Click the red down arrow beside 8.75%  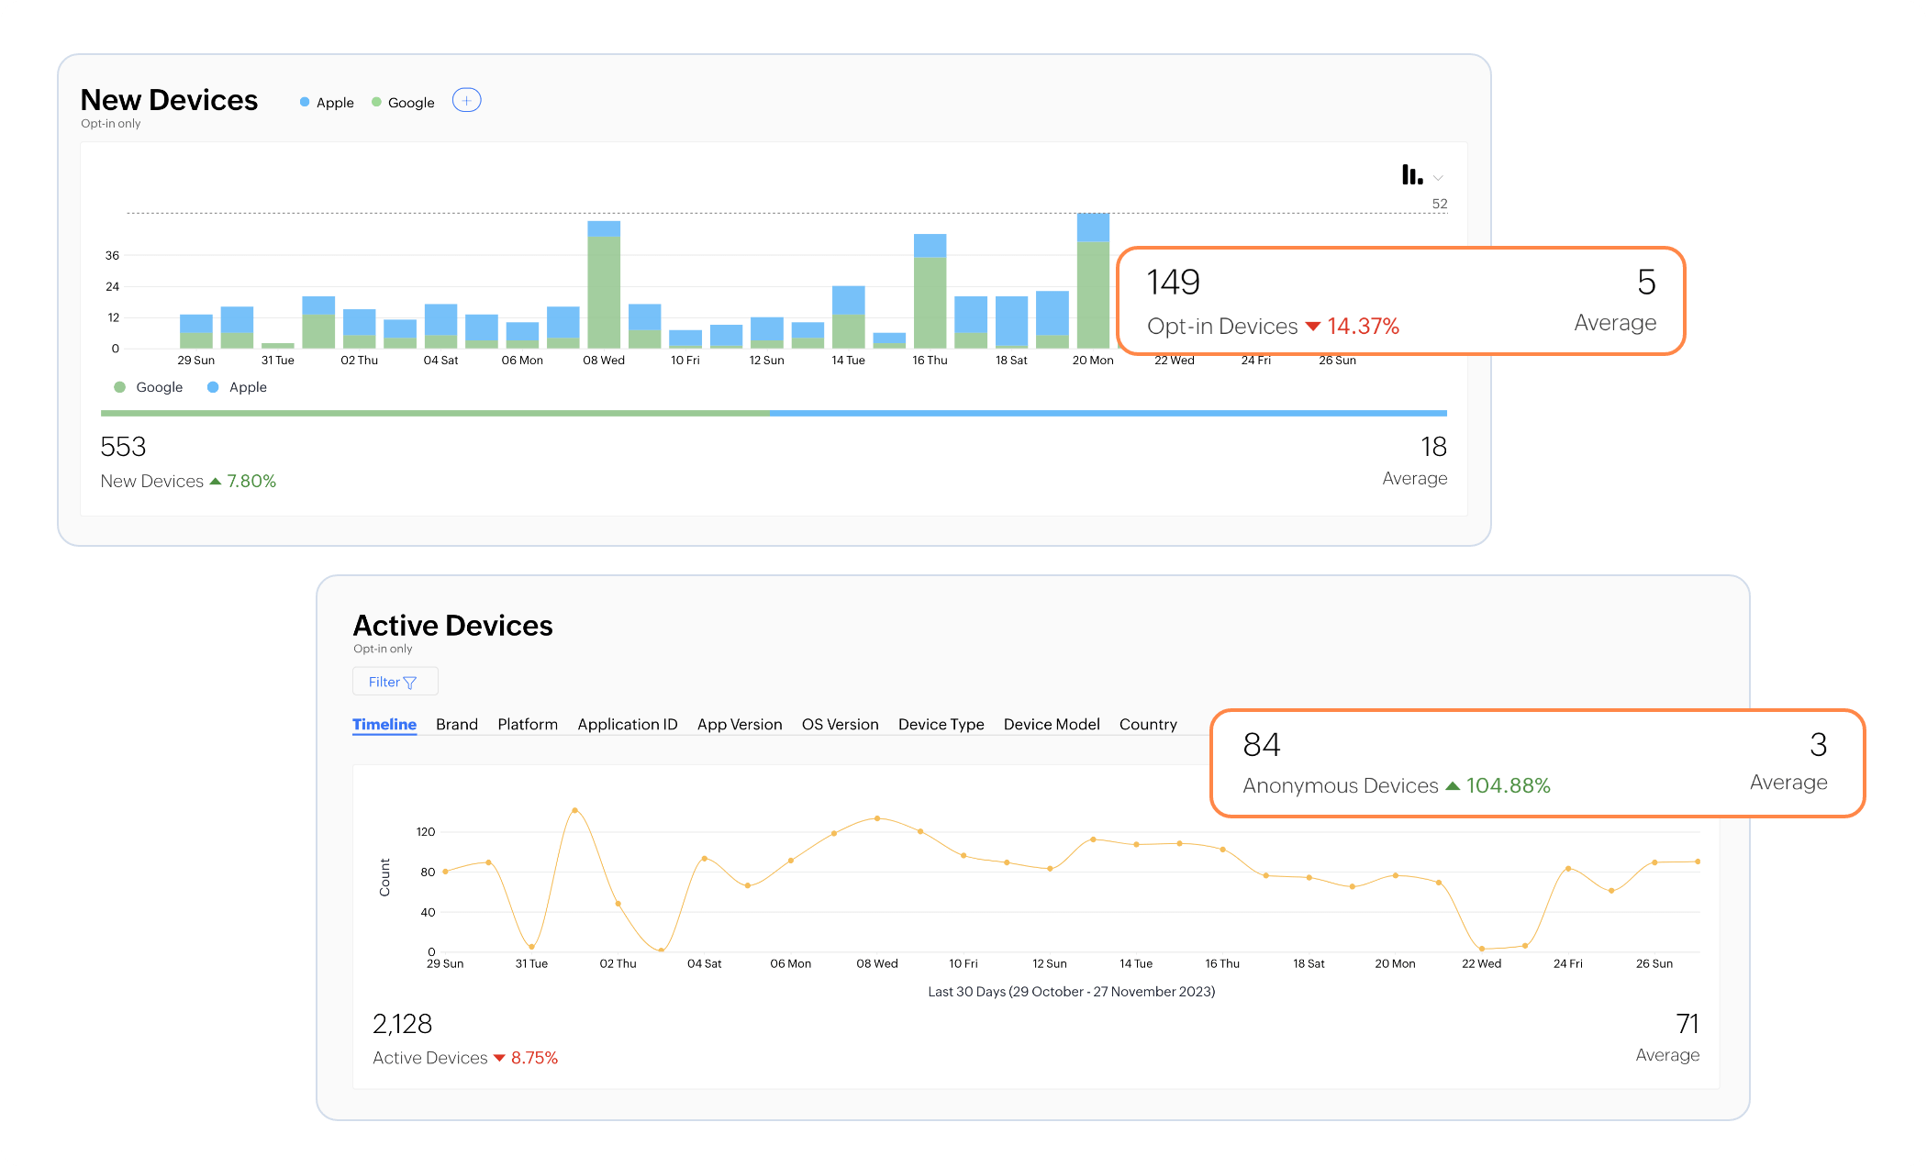click(500, 1058)
